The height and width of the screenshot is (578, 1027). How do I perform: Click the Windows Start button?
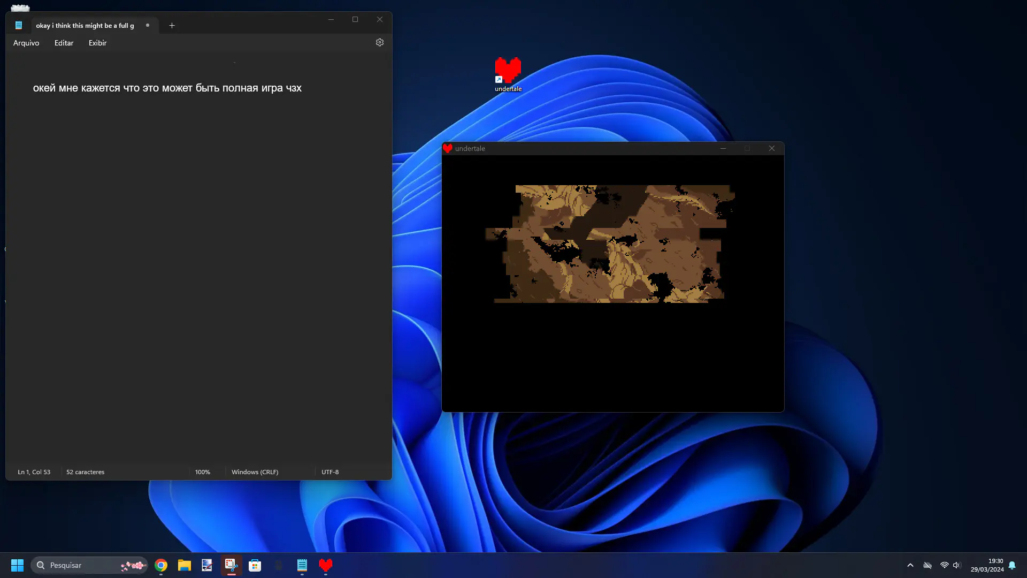[17, 565]
